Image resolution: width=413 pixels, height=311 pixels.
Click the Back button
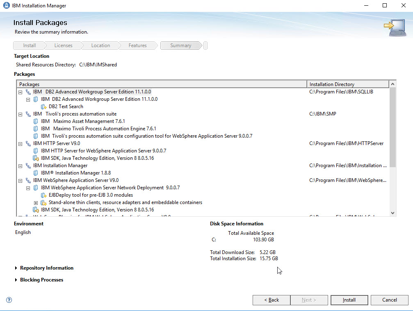point(271,300)
